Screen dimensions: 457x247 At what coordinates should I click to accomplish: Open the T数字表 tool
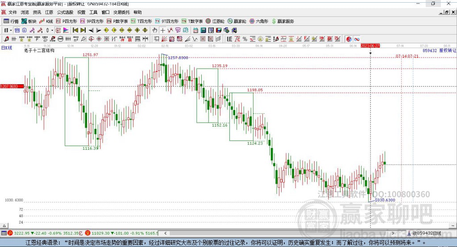point(192,21)
